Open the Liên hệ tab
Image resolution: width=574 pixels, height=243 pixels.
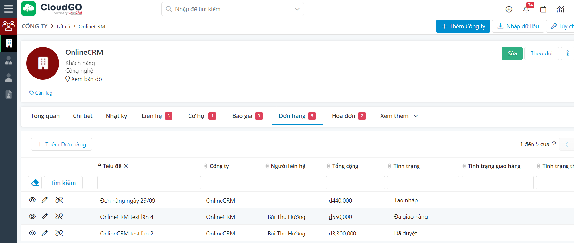pyautogui.click(x=157, y=116)
